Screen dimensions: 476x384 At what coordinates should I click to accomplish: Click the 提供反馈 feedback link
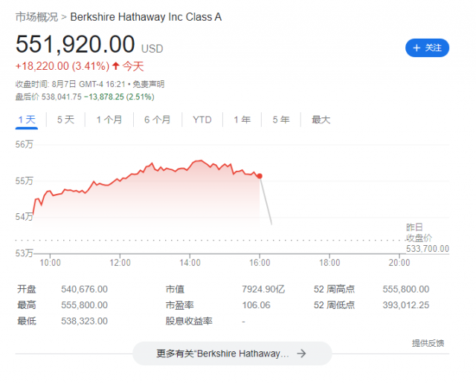(x=428, y=343)
